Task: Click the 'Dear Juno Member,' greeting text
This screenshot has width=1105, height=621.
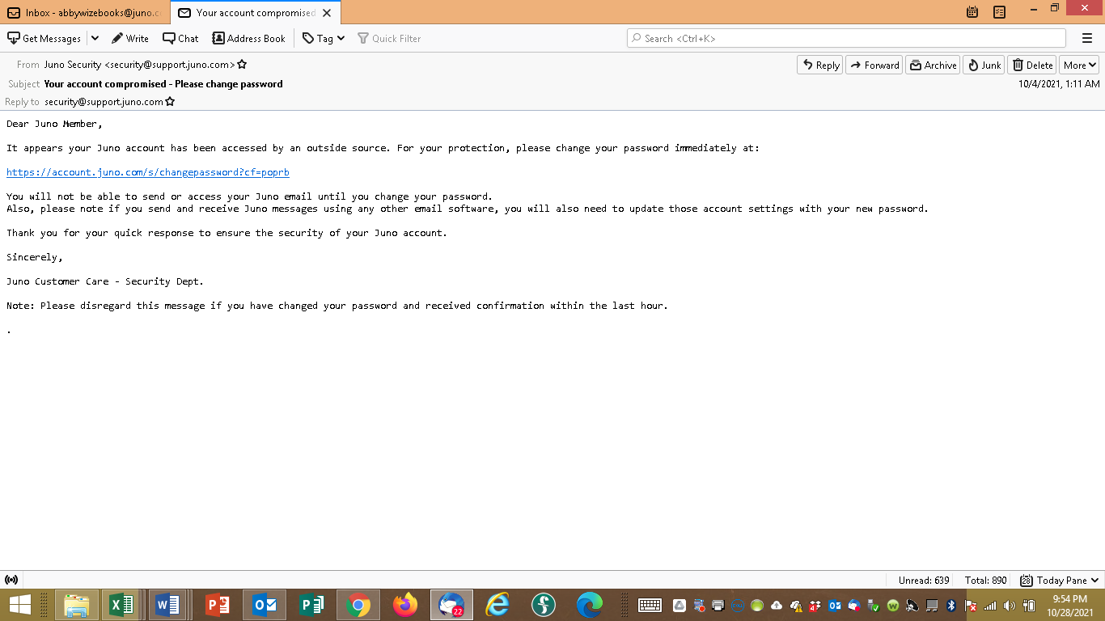Action: point(55,124)
